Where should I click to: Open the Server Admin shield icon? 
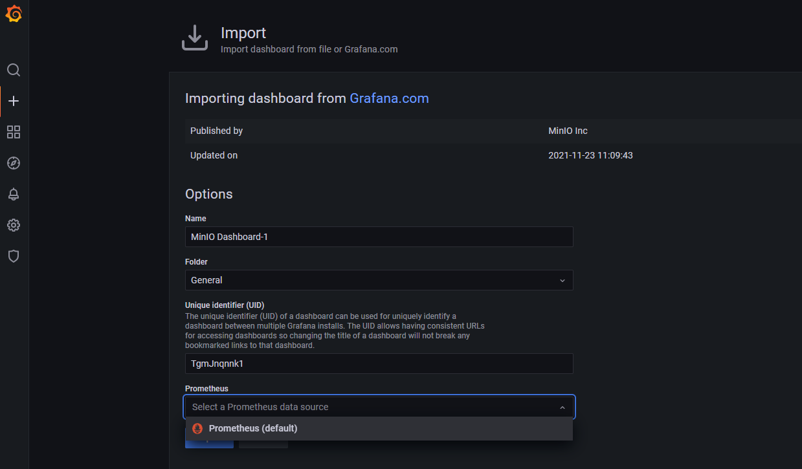tap(14, 256)
